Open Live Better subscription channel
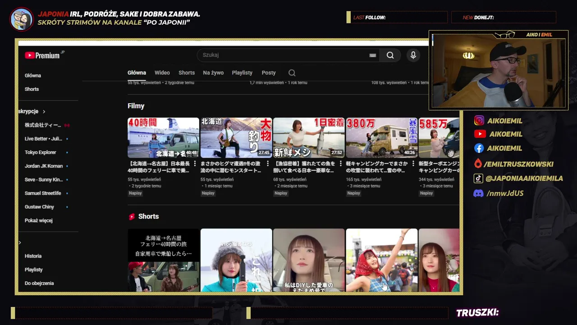This screenshot has width=577, height=325. (44, 139)
